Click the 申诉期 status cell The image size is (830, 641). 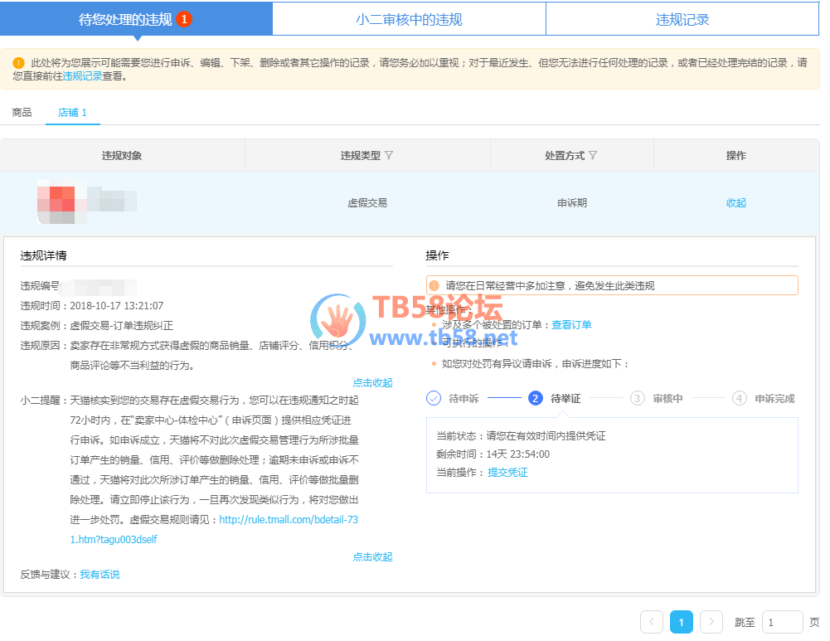(x=571, y=202)
